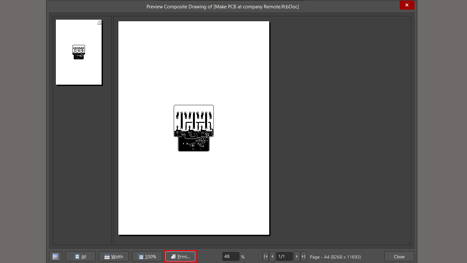
Task: Jump to the last page arrow
Action: coord(303,257)
